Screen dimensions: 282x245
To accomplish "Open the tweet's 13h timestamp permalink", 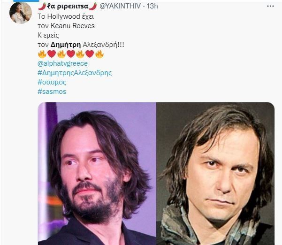I will click(x=152, y=6).
